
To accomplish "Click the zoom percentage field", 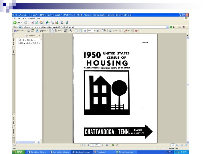I will (x=90, y=31).
